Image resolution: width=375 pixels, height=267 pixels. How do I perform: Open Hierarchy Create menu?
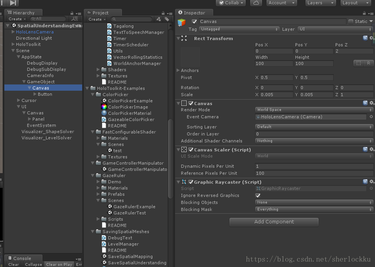click(x=17, y=19)
